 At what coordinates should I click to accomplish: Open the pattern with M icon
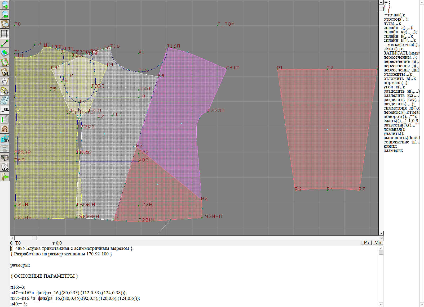5,72
